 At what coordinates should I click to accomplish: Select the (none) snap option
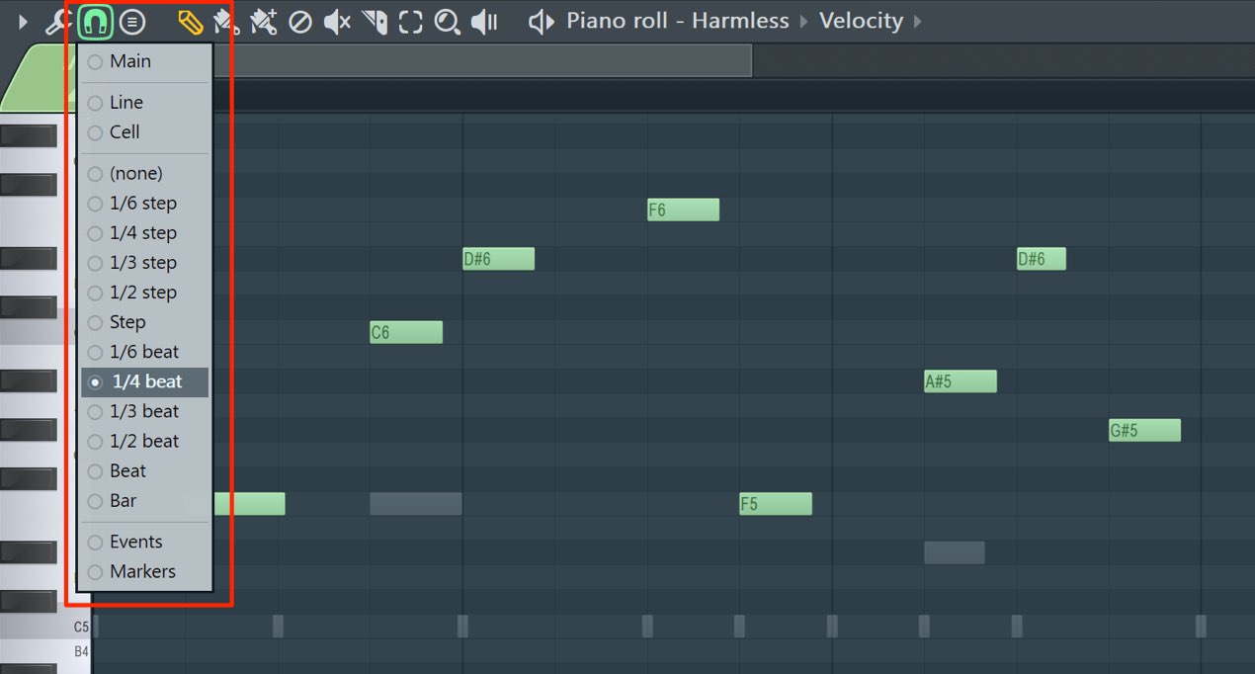click(144, 173)
